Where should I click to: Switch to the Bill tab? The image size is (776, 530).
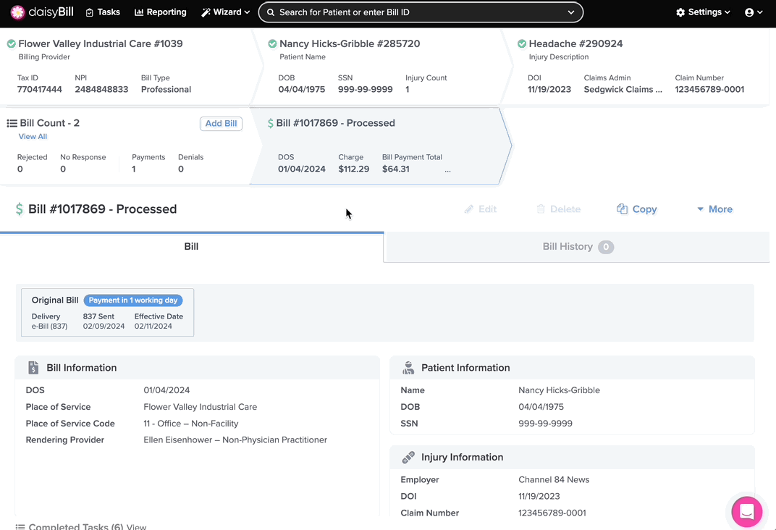192,246
